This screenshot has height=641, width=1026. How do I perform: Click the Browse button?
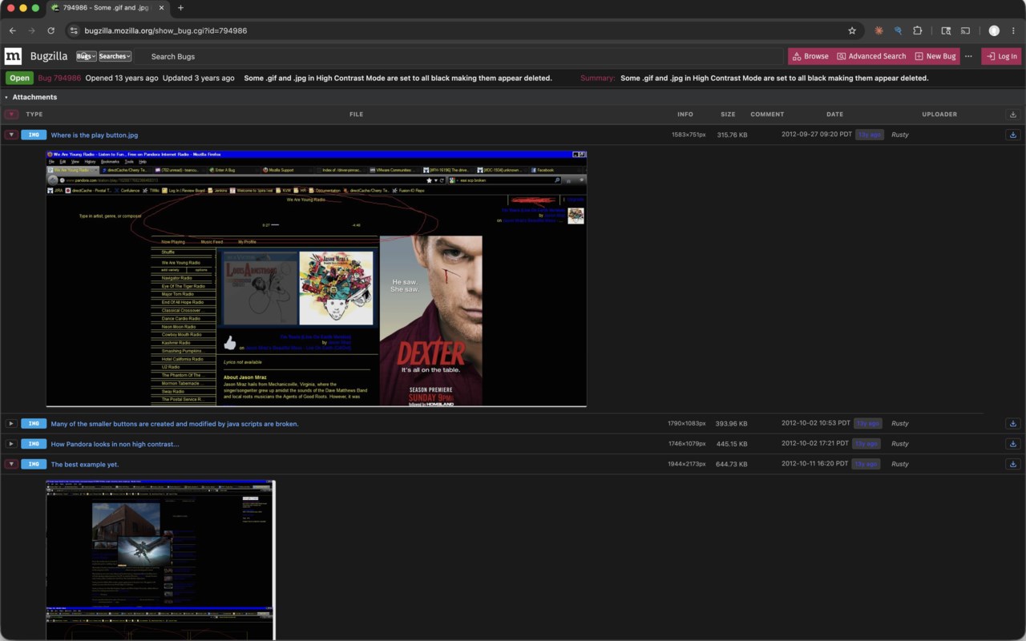coord(810,56)
